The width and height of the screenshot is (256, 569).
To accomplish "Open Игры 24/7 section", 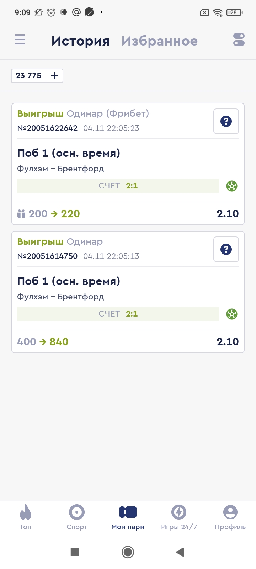I will point(179,517).
